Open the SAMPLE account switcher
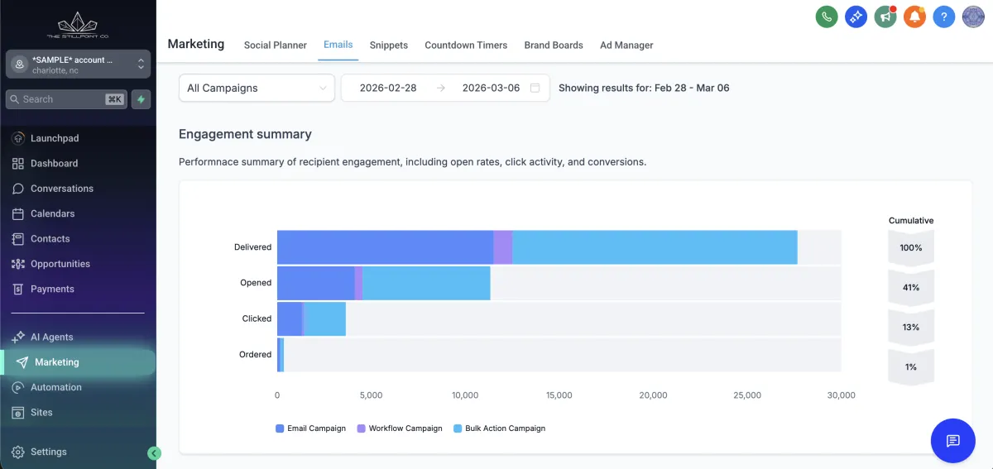The width and height of the screenshot is (993, 469). (x=78, y=65)
